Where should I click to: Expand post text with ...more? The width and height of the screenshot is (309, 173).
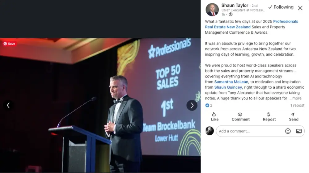295,98
